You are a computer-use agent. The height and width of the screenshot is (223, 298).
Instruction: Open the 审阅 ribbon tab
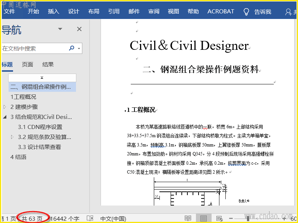tap(154, 12)
